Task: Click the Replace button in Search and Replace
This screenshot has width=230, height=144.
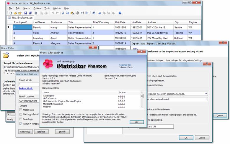Action: 41,132
